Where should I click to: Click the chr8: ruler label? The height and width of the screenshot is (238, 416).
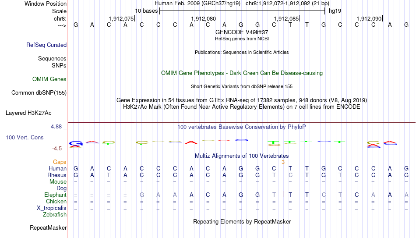pos(60,18)
